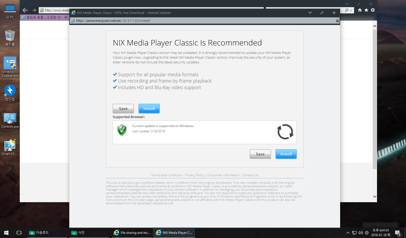Click Home icon in background browser

click(x=360, y=10)
